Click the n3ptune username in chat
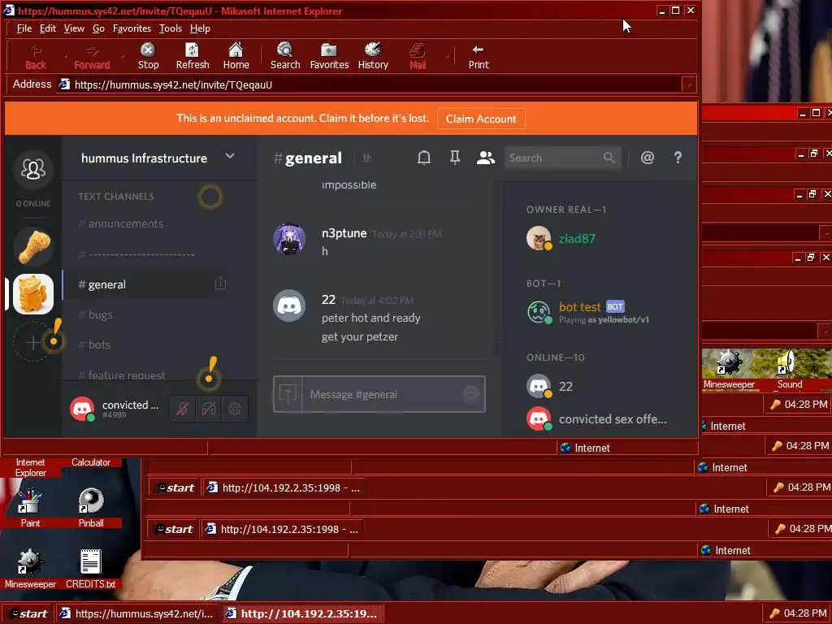This screenshot has width=832, height=624. click(344, 233)
